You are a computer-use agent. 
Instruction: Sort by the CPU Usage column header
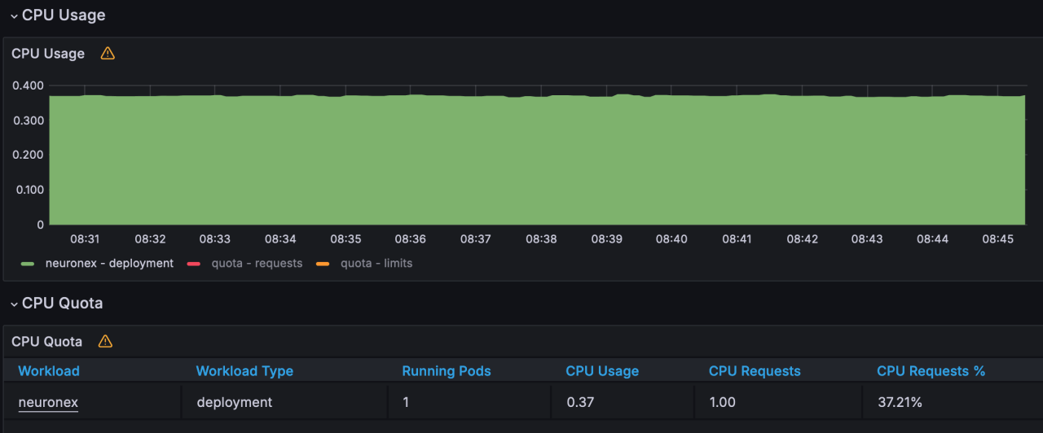coord(602,371)
